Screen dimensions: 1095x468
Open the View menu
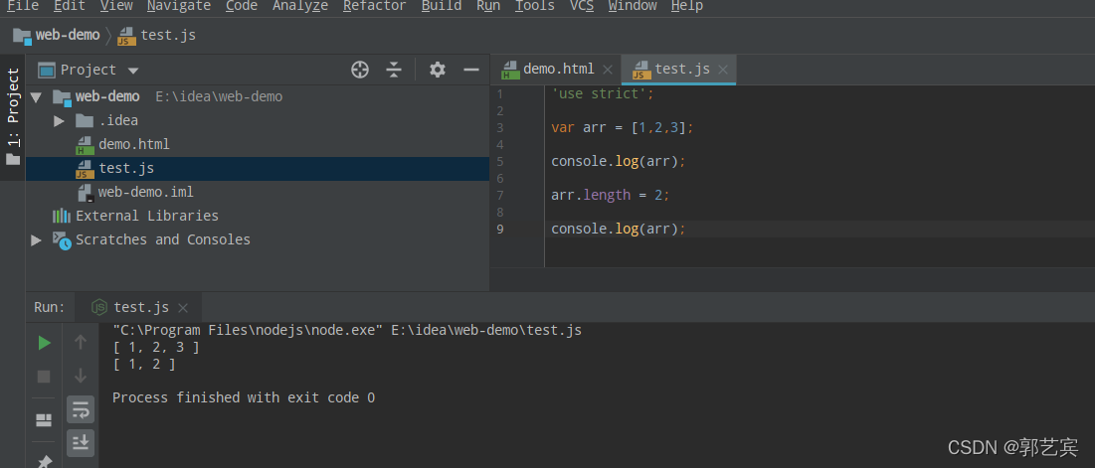(x=116, y=6)
